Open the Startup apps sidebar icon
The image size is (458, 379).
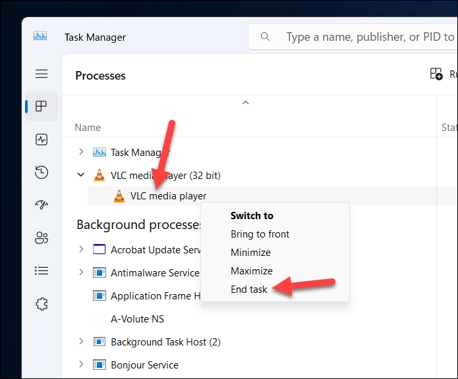(x=42, y=205)
